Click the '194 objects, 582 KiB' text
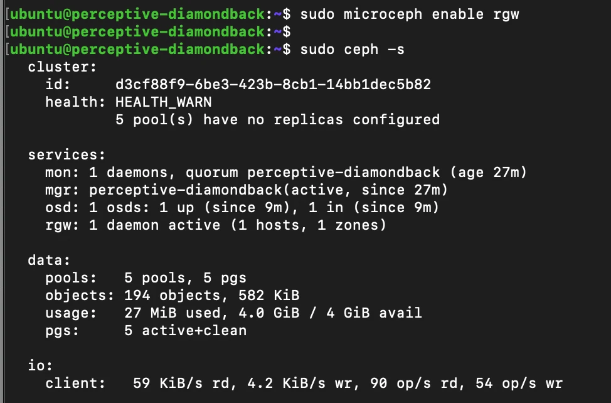The image size is (611, 403). [212, 296]
